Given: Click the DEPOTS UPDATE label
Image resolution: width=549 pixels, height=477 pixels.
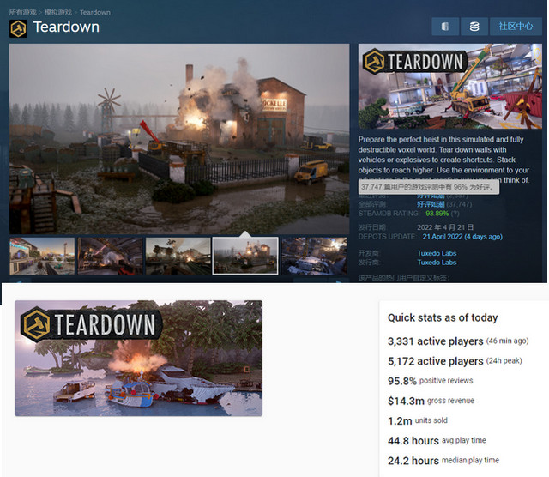Looking at the screenshot, I should pyautogui.click(x=387, y=237).
